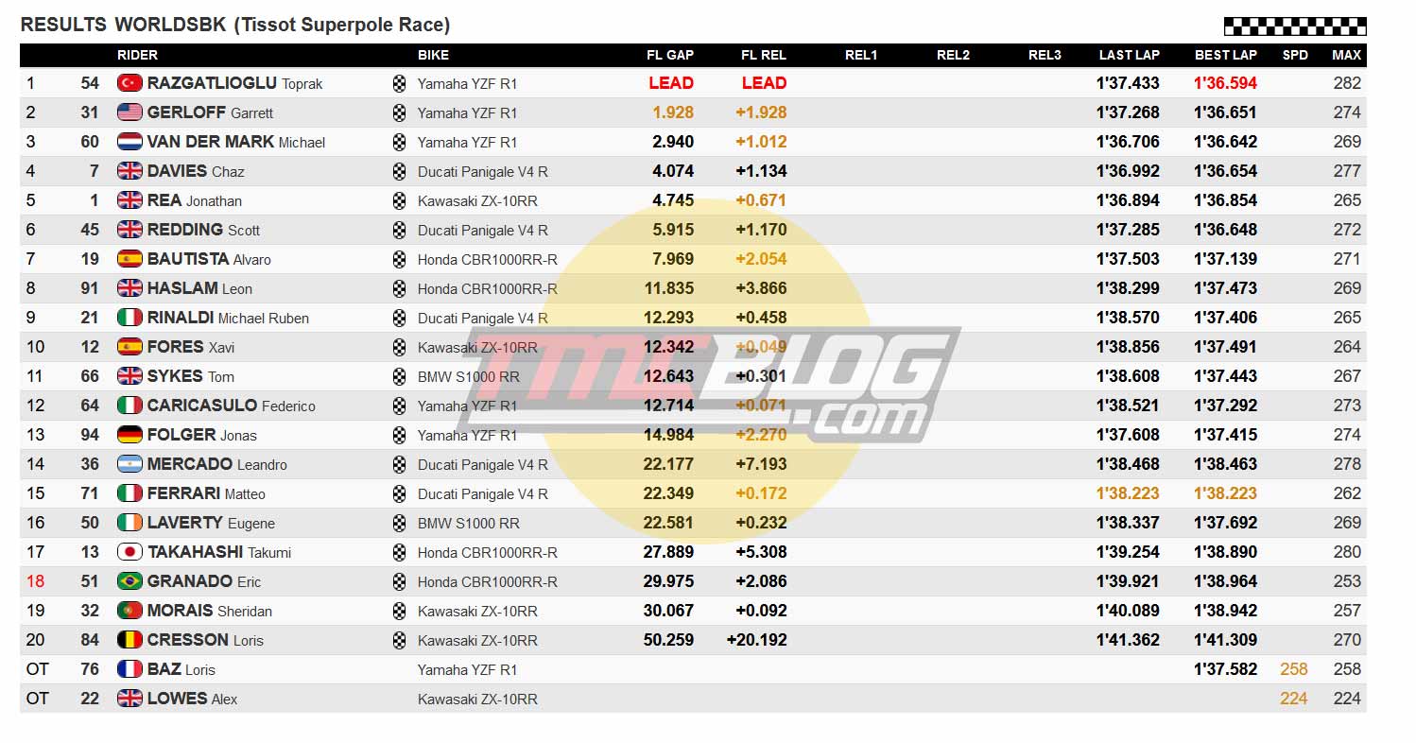Click the red position number 18
Screen dimensions: 1416x743
(35, 581)
